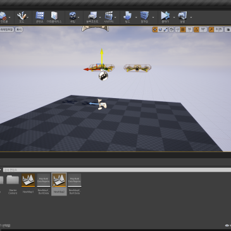Select the NewMap1 level thumbnail
Image resolution: width=231 pixels, height=231 pixels.
pos(28,184)
